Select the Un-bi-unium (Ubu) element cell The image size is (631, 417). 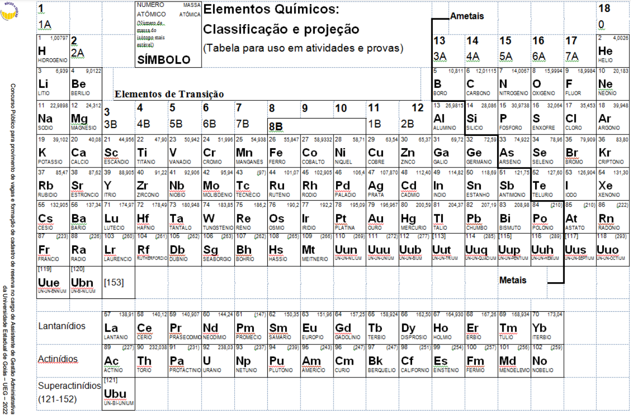click(x=119, y=393)
